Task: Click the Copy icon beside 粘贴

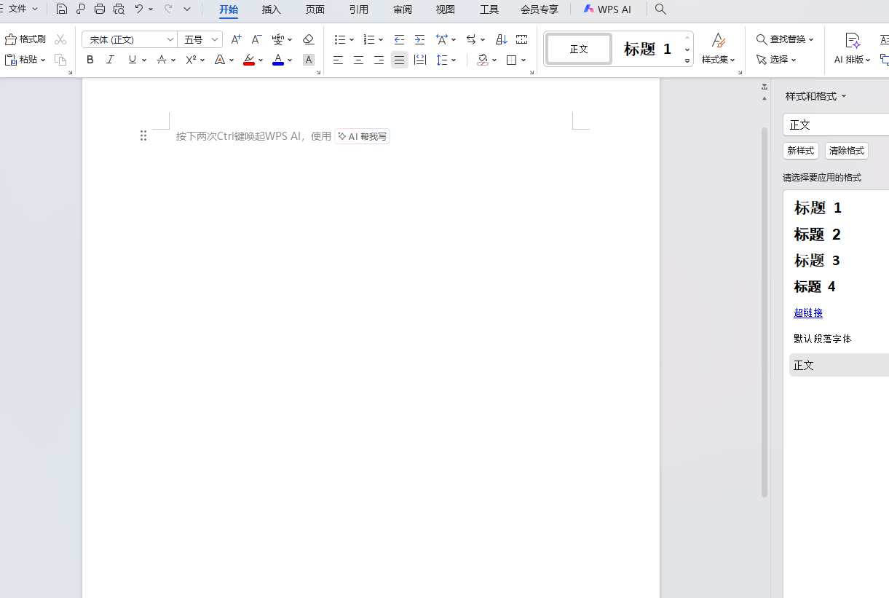Action: pos(60,60)
